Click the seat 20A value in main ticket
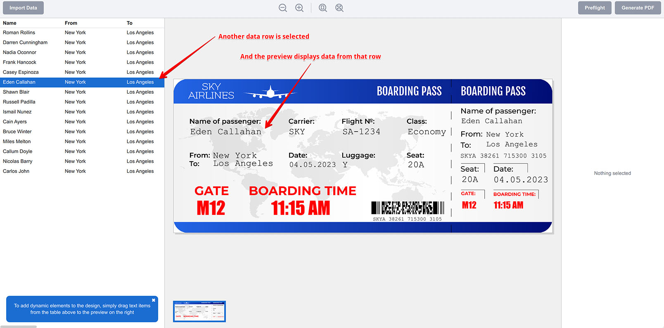The width and height of the screenshot is (664, 328). 416,165
